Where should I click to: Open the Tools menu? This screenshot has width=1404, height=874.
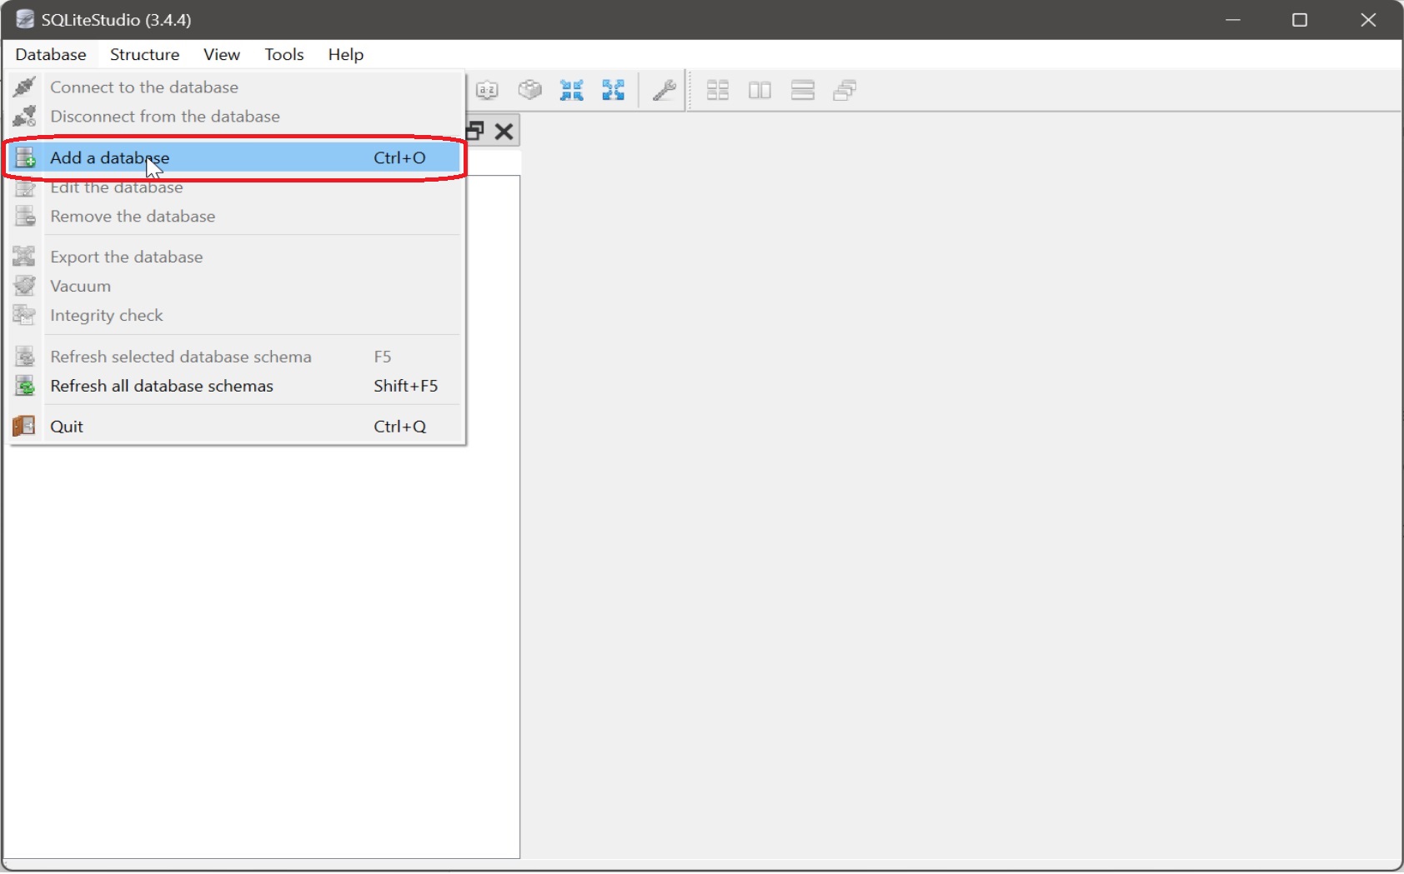284,54
